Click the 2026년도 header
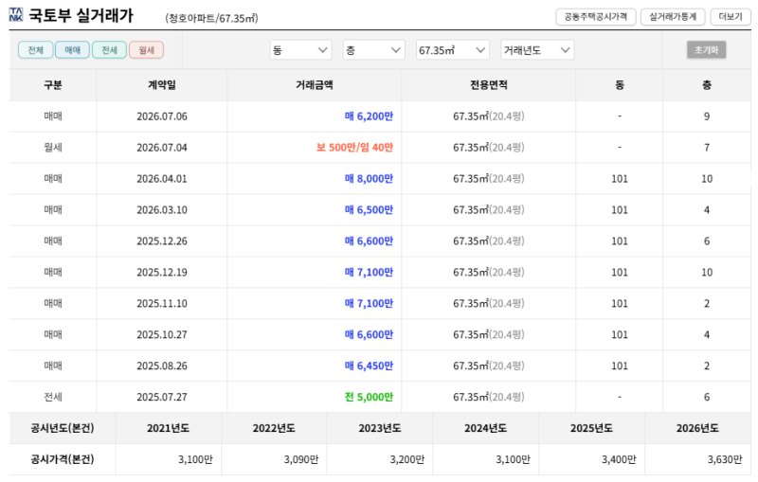The width and height of the screenshot is (758, 482). pos(697,428)
